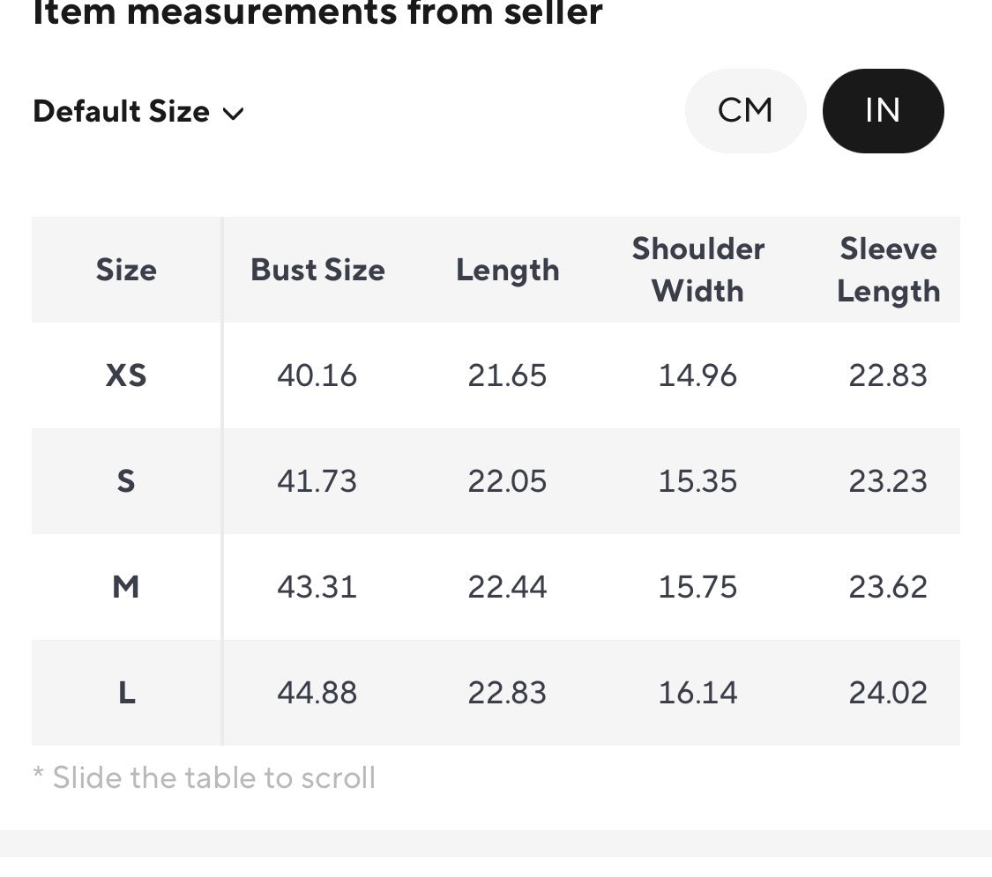Click the Length column header
992x877 pixels.
pyautogui.click(x=508, y=271)
